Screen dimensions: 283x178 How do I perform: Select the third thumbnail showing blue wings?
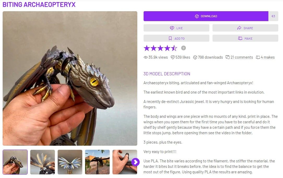coord(70,162)
